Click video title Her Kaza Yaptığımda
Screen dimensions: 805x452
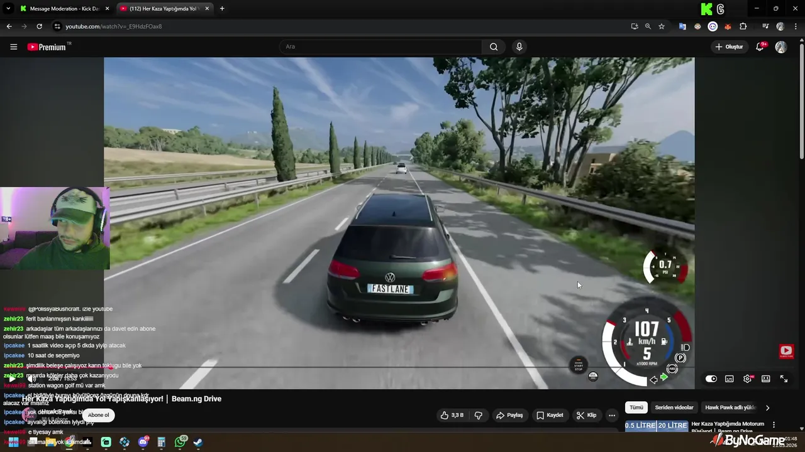(x=121, y=399)
